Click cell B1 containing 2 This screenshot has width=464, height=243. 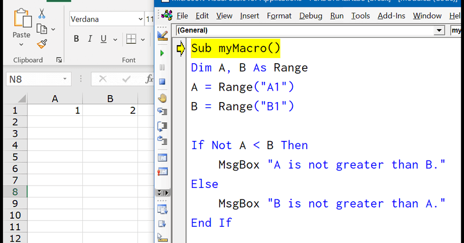pos(110,110)
